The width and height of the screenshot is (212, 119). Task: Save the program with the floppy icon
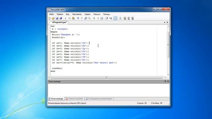tap(57, 18)
